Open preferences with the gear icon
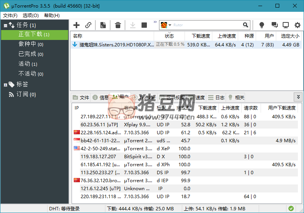The height and width of the screenshot is (213, 304). point(297,25)
